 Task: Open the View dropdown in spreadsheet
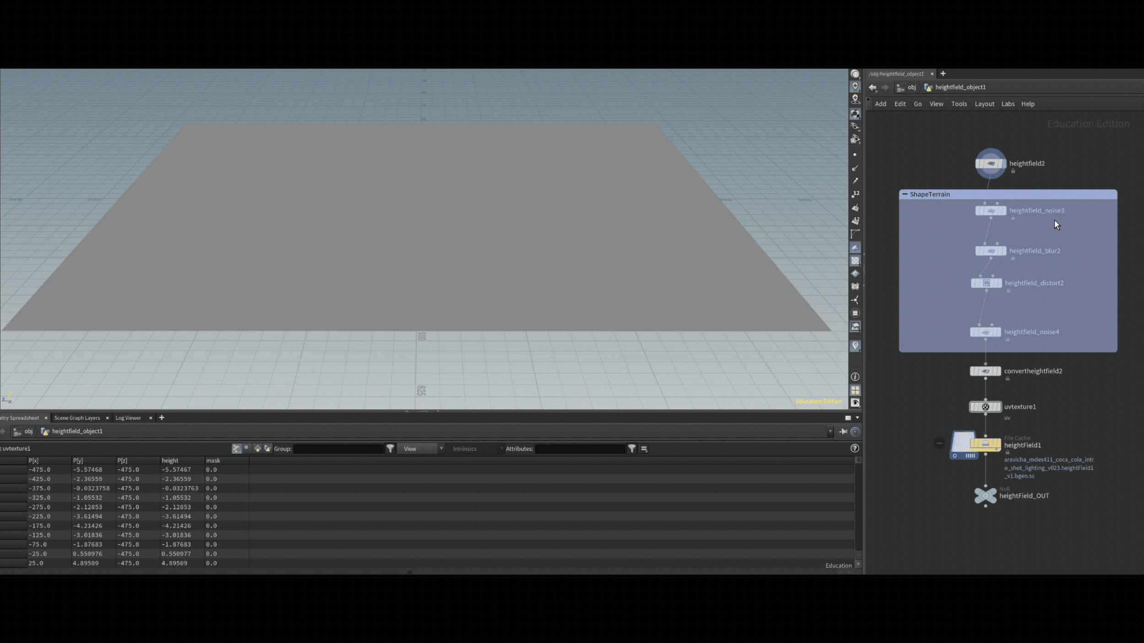[421, 449]
